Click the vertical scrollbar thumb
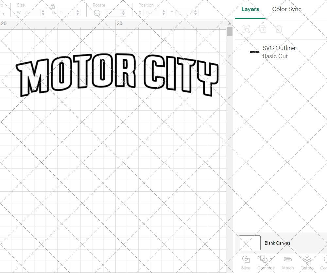Screen dimensions: 327x273 click(230, 31)
